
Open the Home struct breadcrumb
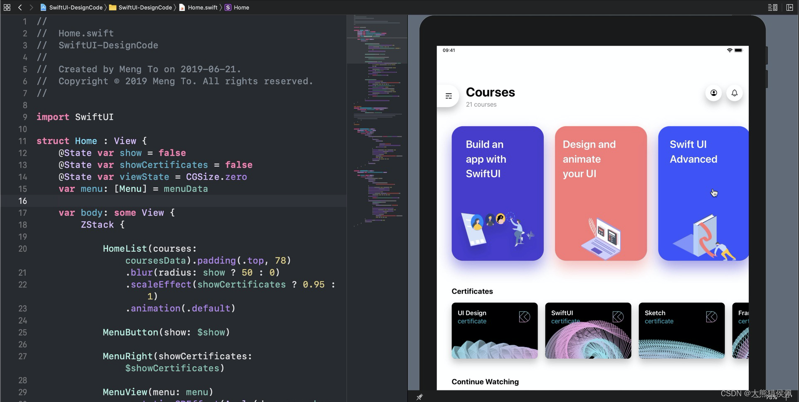237,7
